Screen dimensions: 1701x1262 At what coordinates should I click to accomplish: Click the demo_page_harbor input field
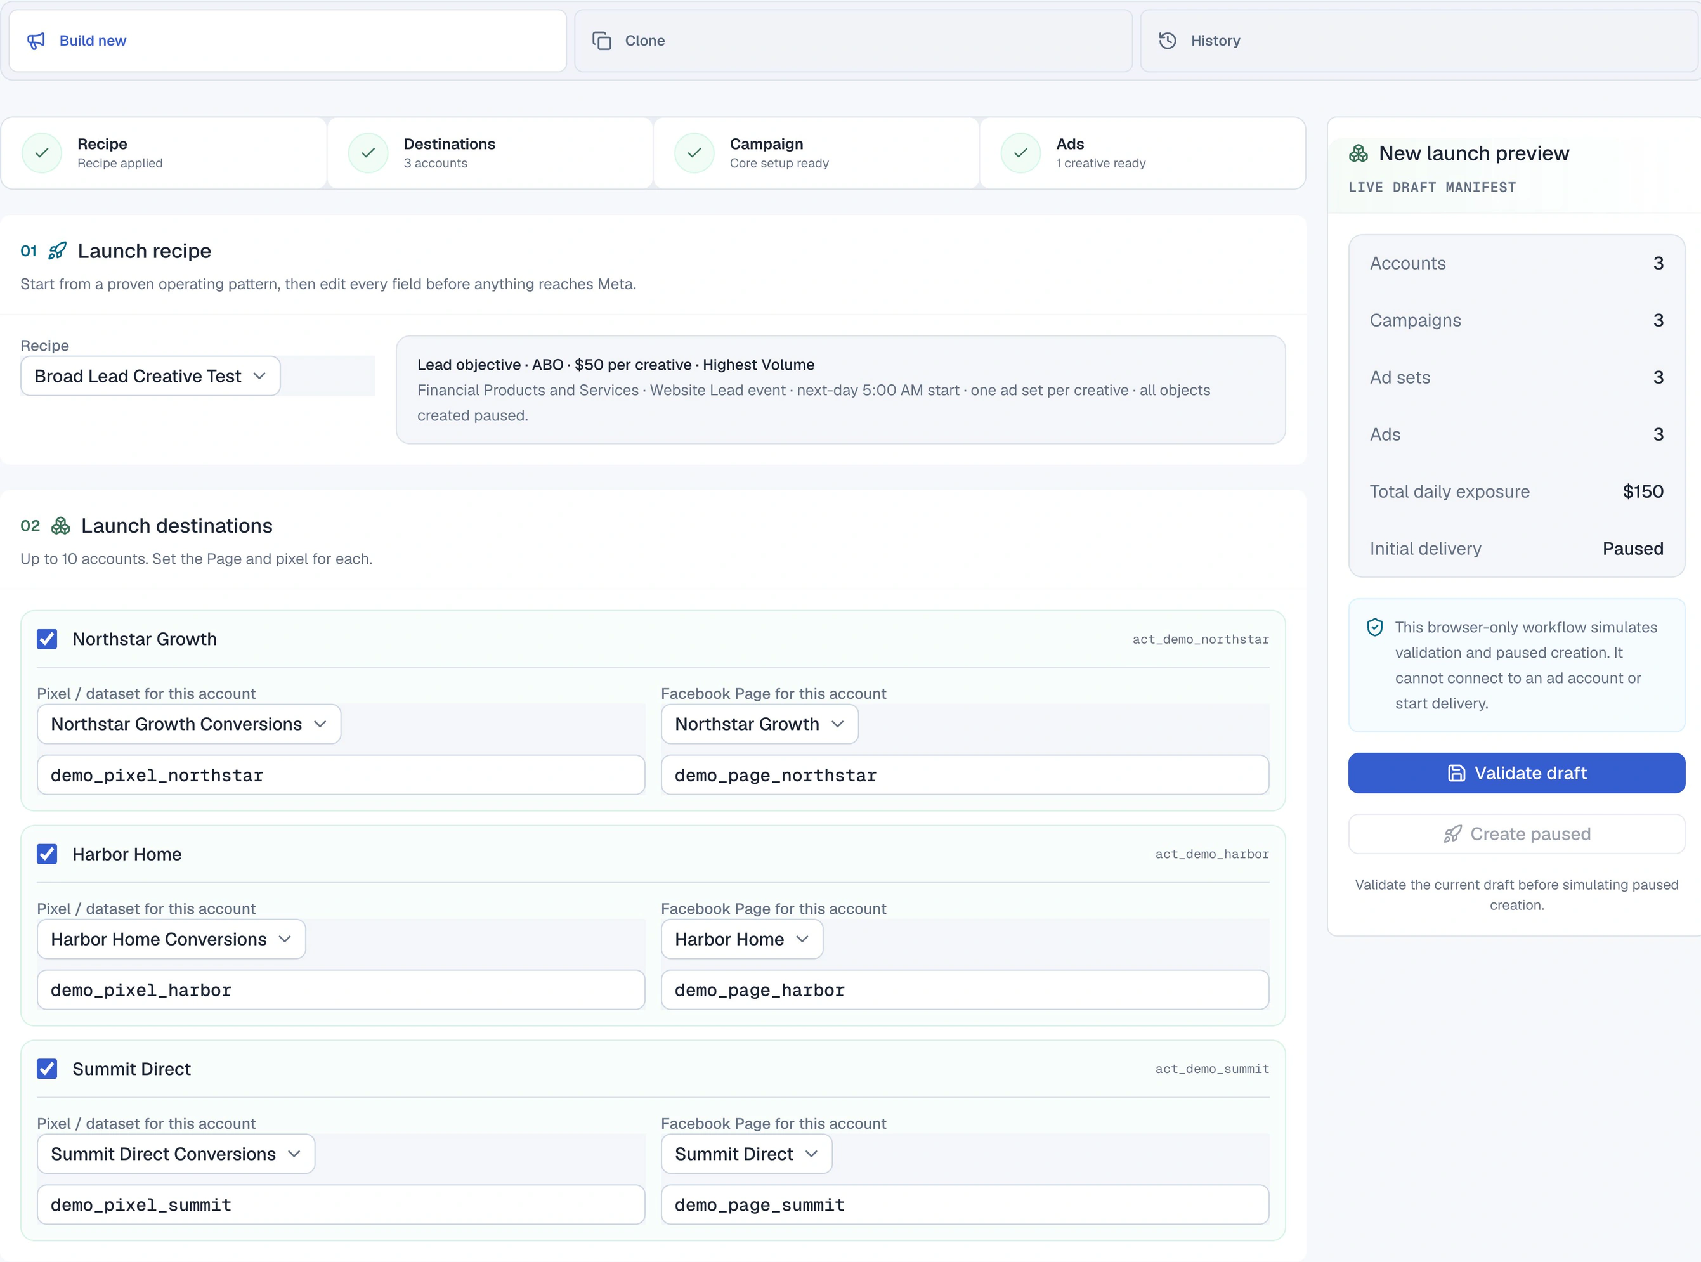[965, 990]
